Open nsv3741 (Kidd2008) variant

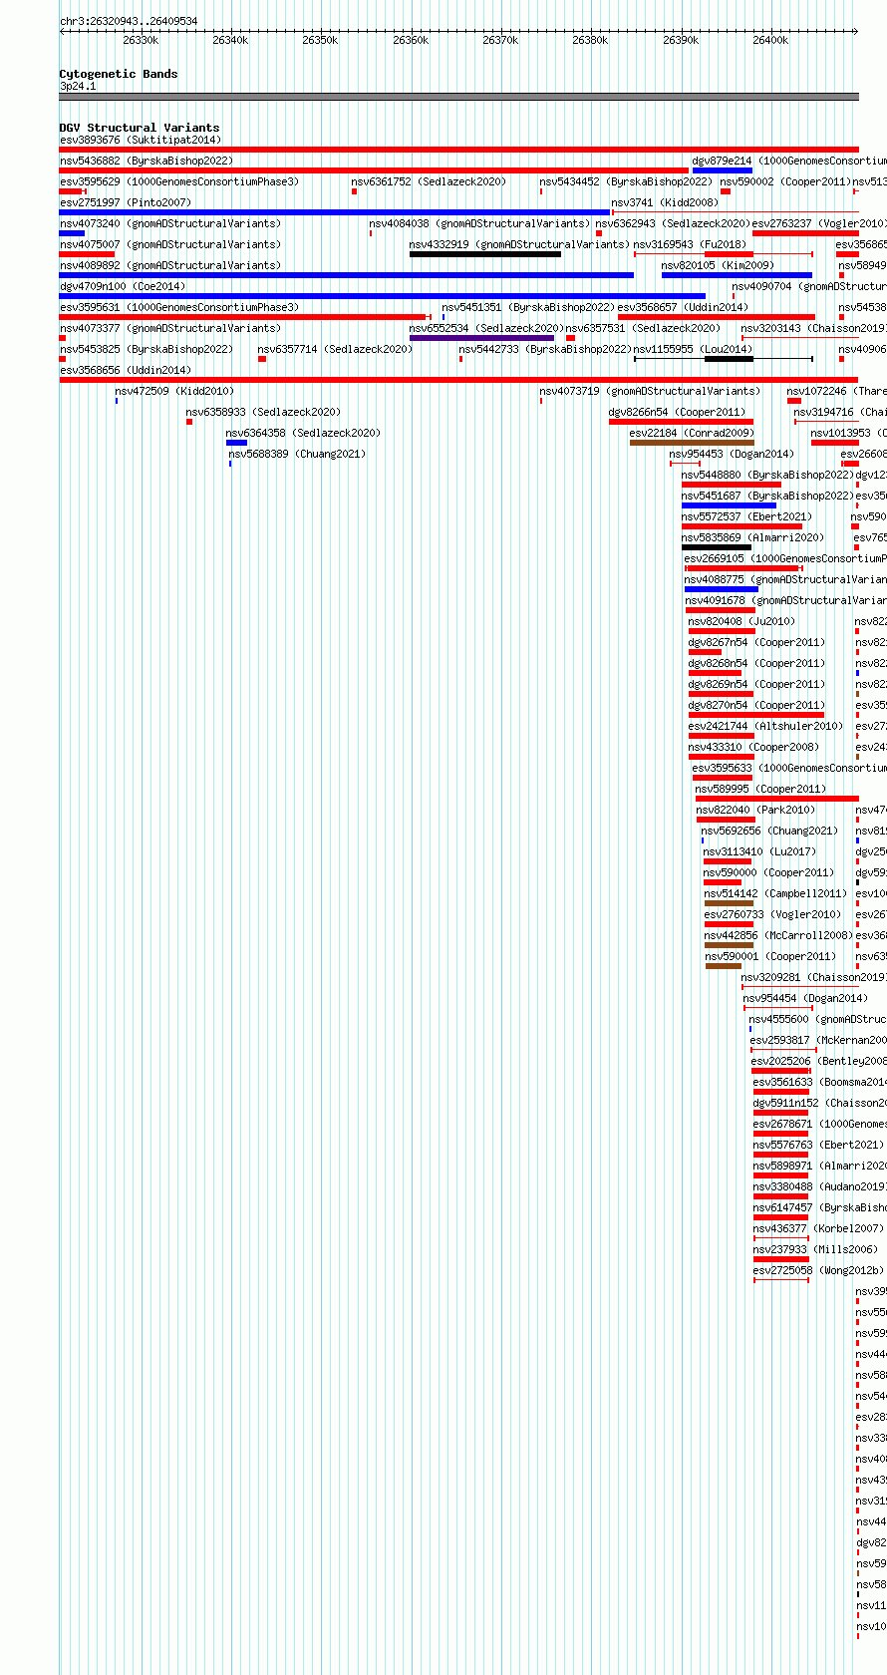click(x=665, y=203)
